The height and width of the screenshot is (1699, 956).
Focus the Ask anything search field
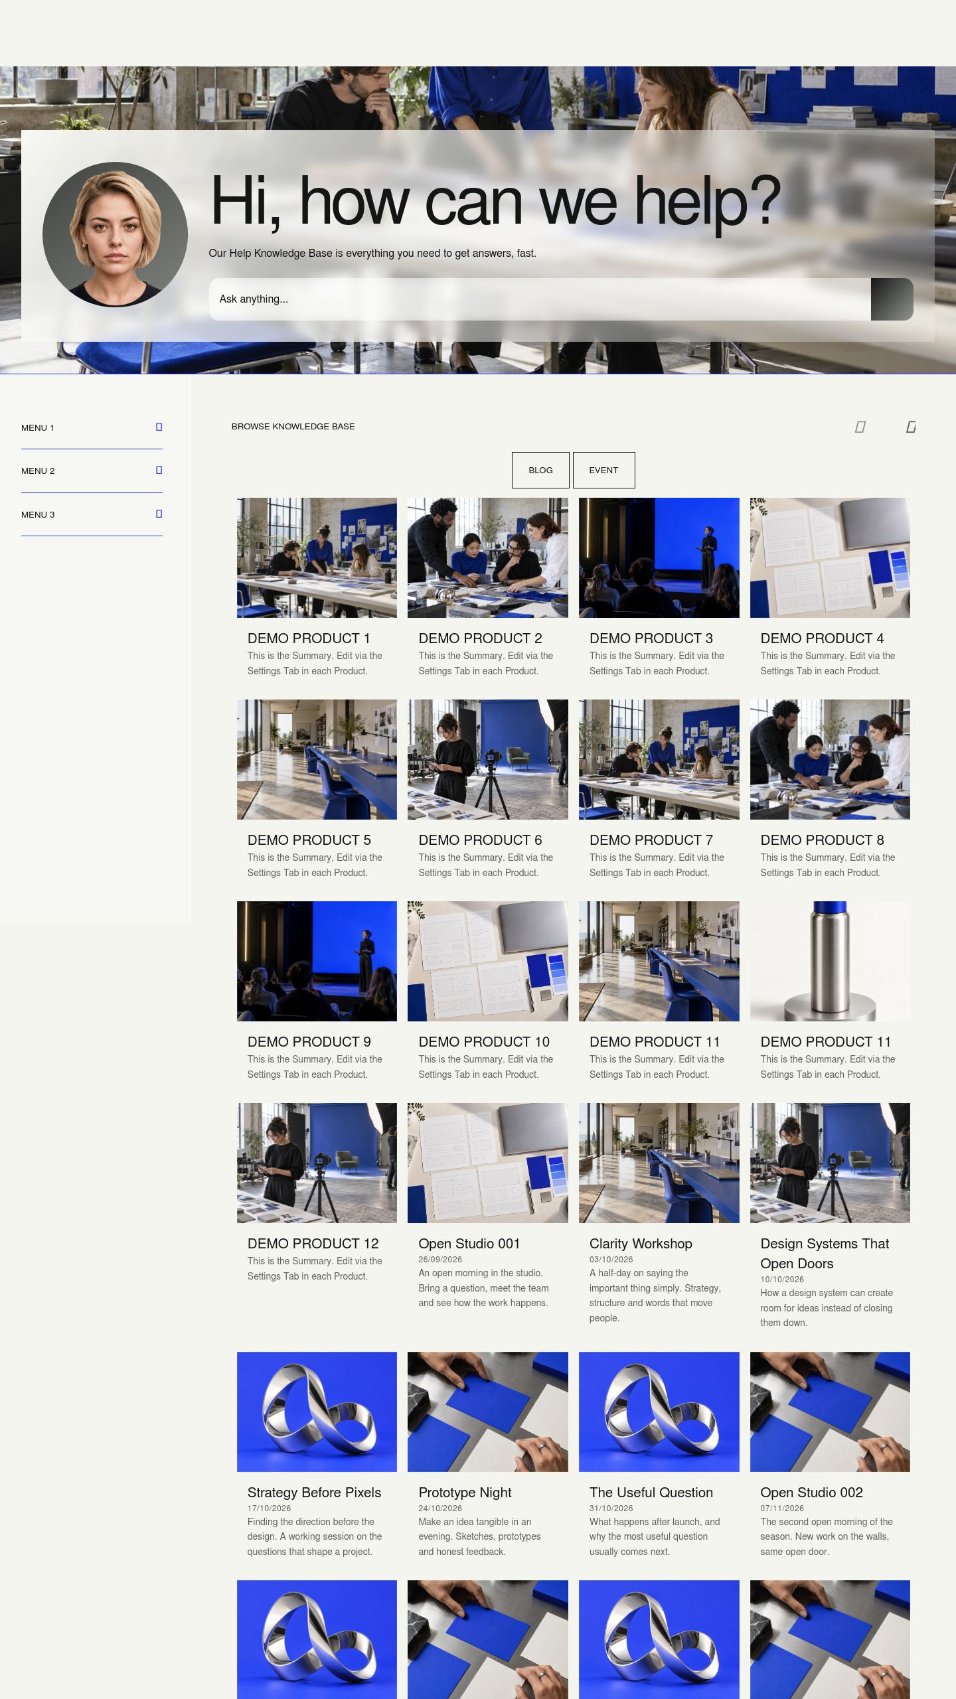[540, 299]
